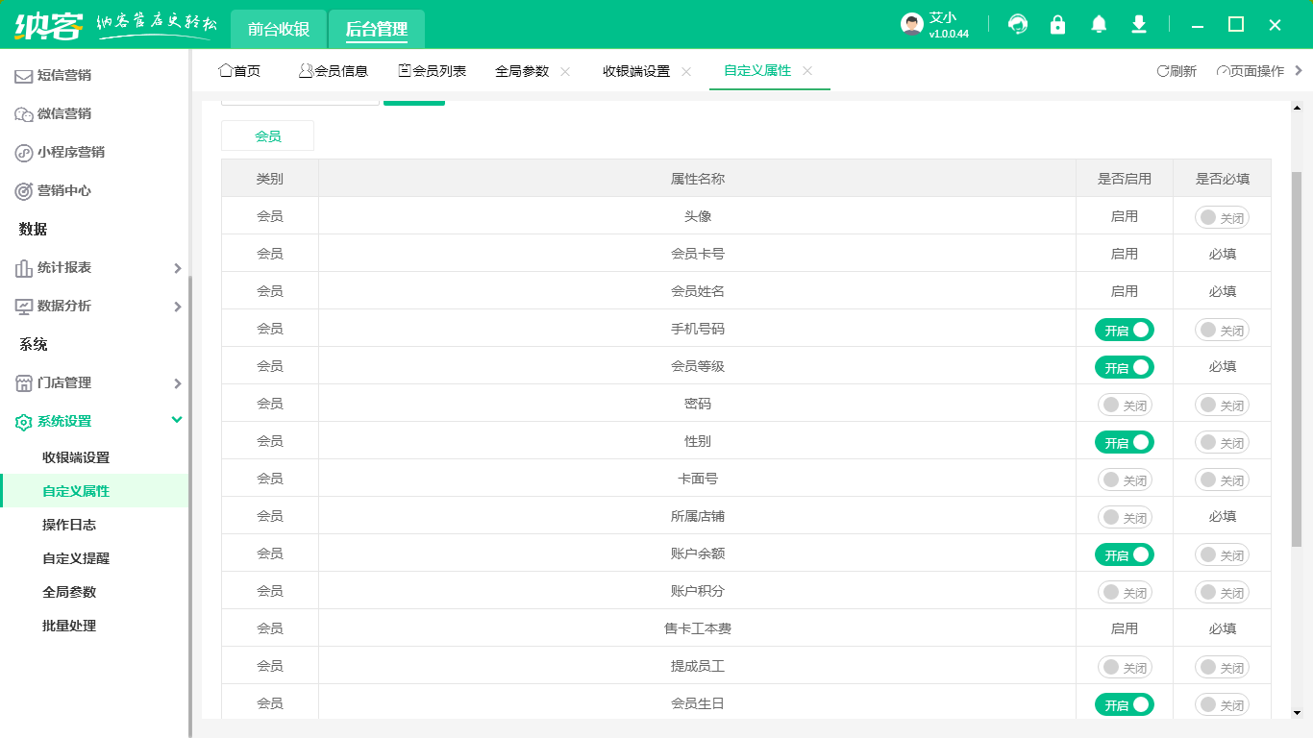
Task: Open 操作日志 in system settings
Action: tap(69, 525)
